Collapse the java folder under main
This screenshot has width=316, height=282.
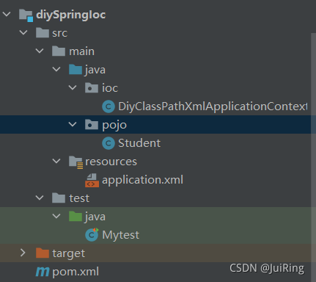click(x=56, y=69)
